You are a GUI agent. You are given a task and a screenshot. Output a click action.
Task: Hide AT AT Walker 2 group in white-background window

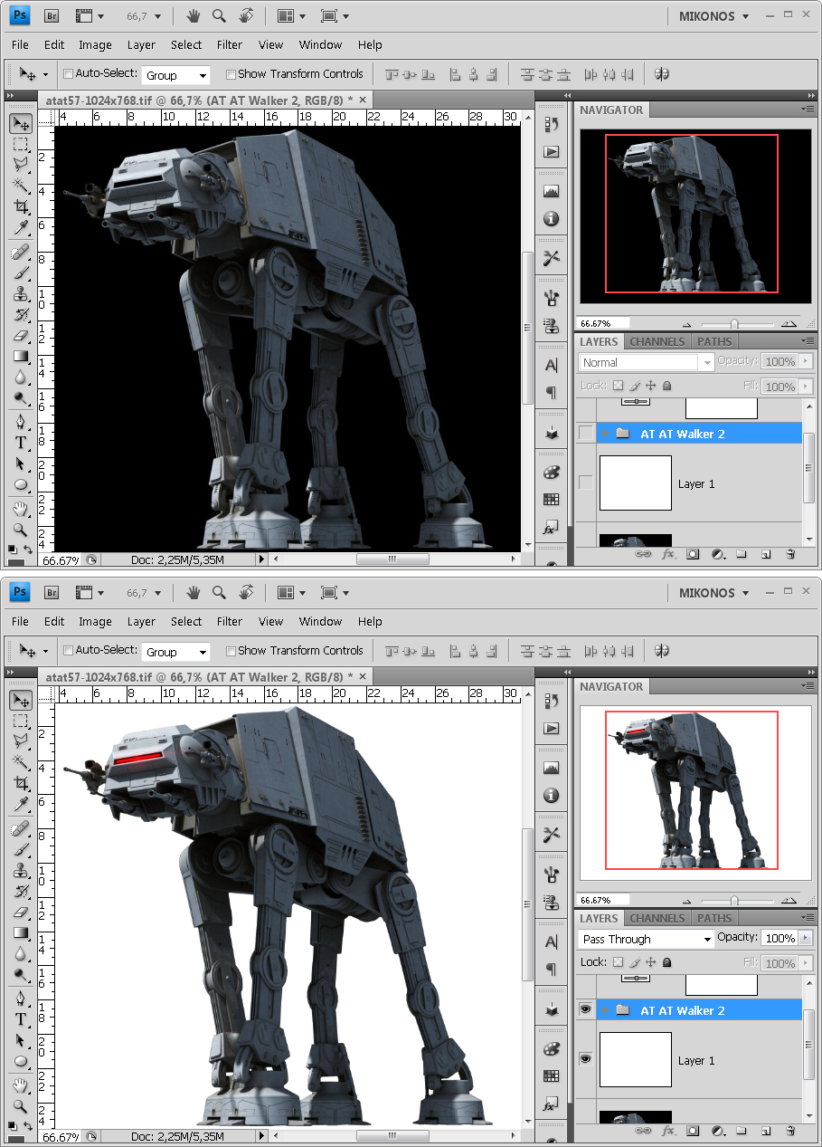click(x=586, y=1009)
